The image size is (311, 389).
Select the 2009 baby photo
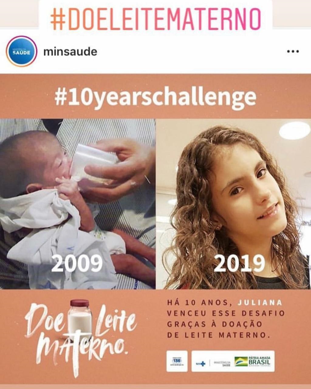pyautogui.click(x=78, y=204)
